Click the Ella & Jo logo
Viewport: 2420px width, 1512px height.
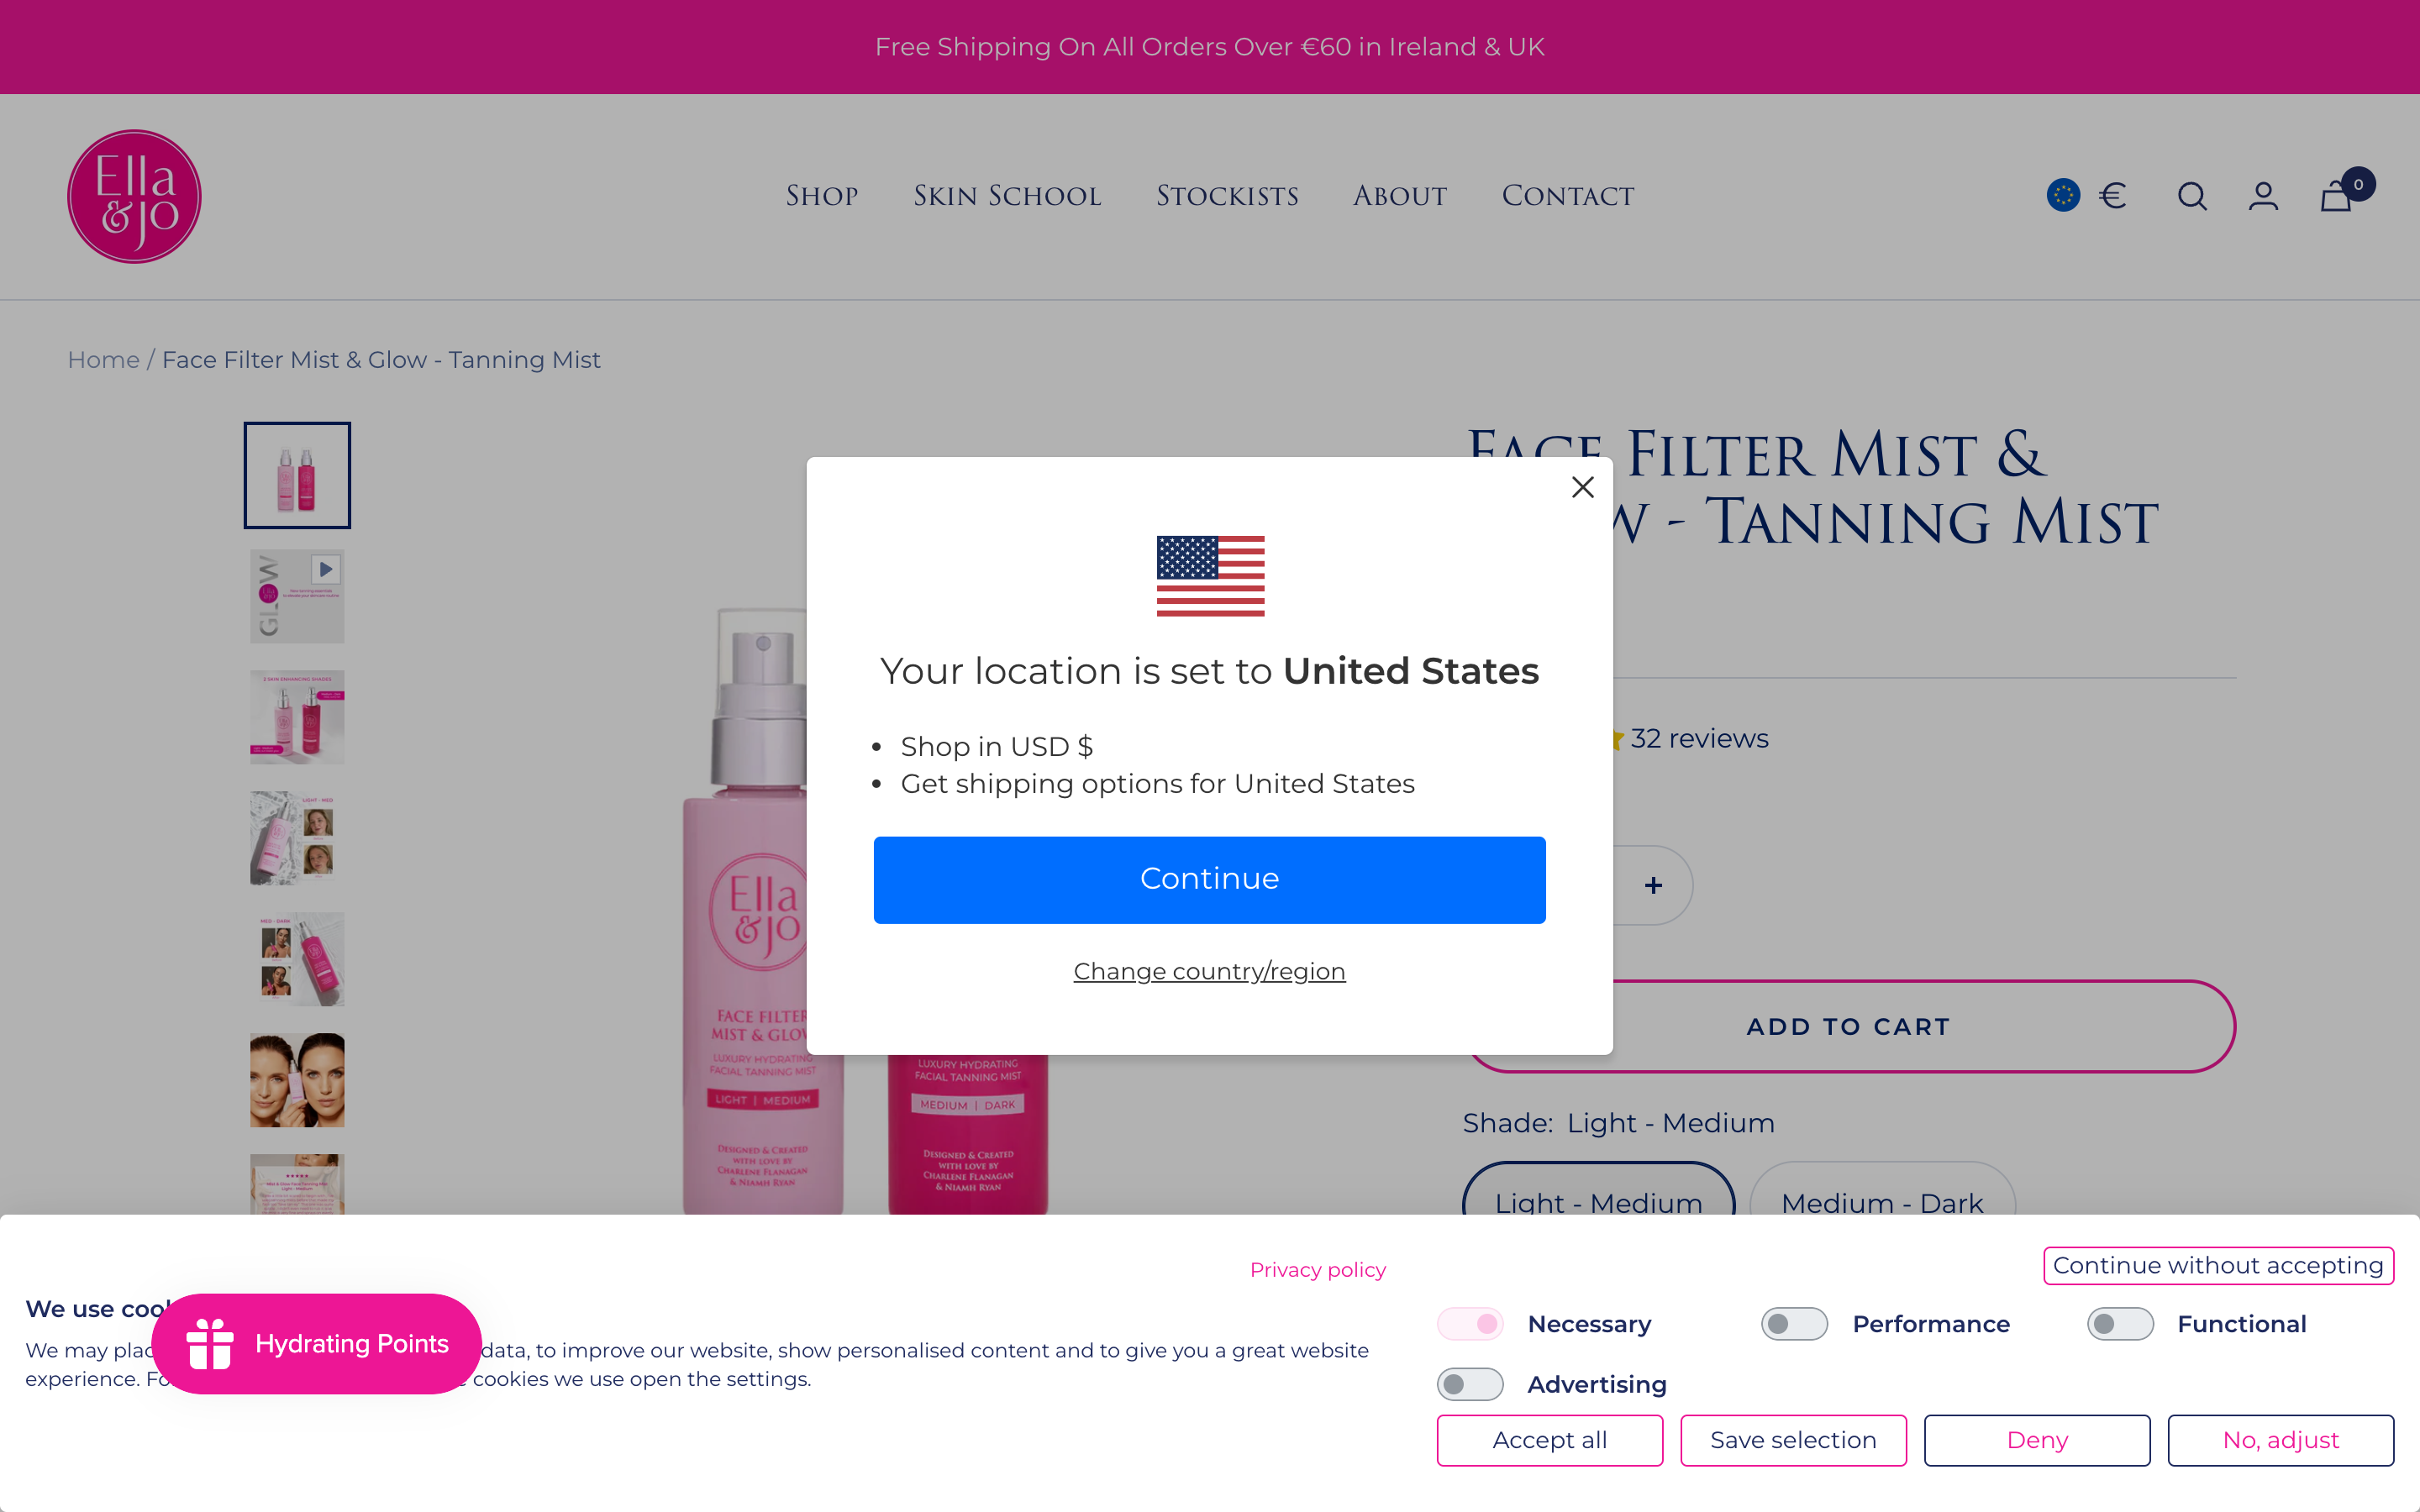pos(134,196)
